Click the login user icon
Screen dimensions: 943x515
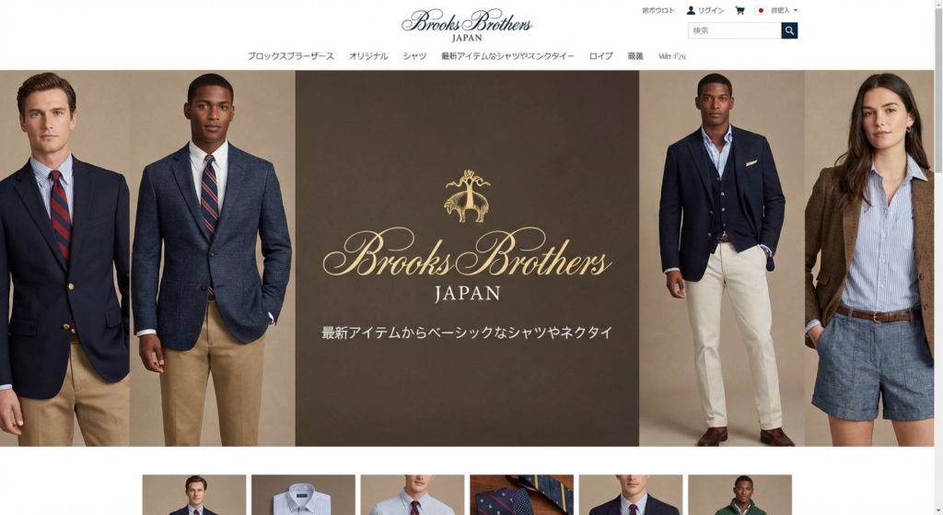point(691,10)
